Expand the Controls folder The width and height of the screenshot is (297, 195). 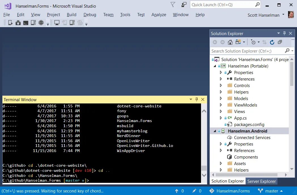(221, 85)
